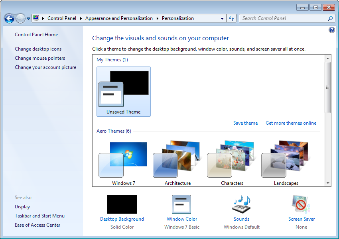The height and width of the screenshot is (239, 339).
Task: Click the None text under Screen Saver
Action: pyautogui.click(x=301, y=227)
